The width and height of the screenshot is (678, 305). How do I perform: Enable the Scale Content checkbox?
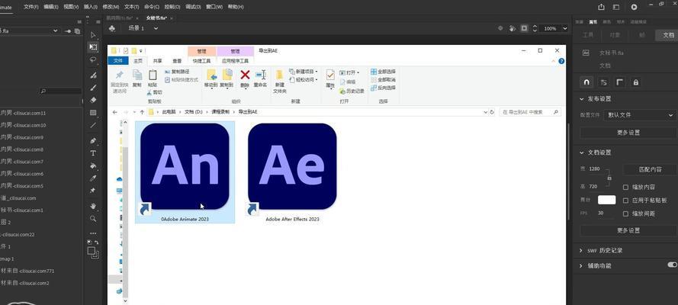pos(625,187)
